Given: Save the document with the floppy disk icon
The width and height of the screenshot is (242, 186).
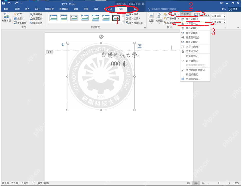Looking at the screenshot, I should tap(4, 3).
